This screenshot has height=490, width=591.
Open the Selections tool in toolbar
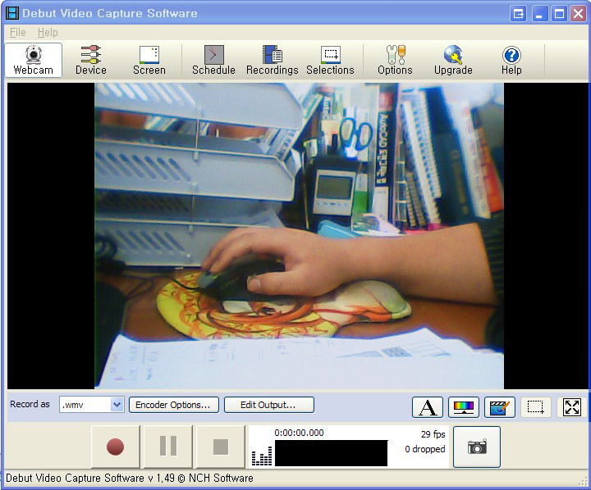[x=330, y=60]
